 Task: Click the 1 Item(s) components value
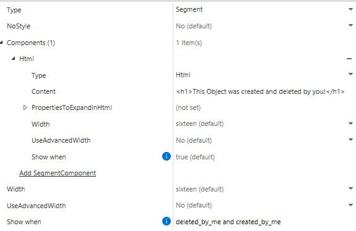point(189,43)
